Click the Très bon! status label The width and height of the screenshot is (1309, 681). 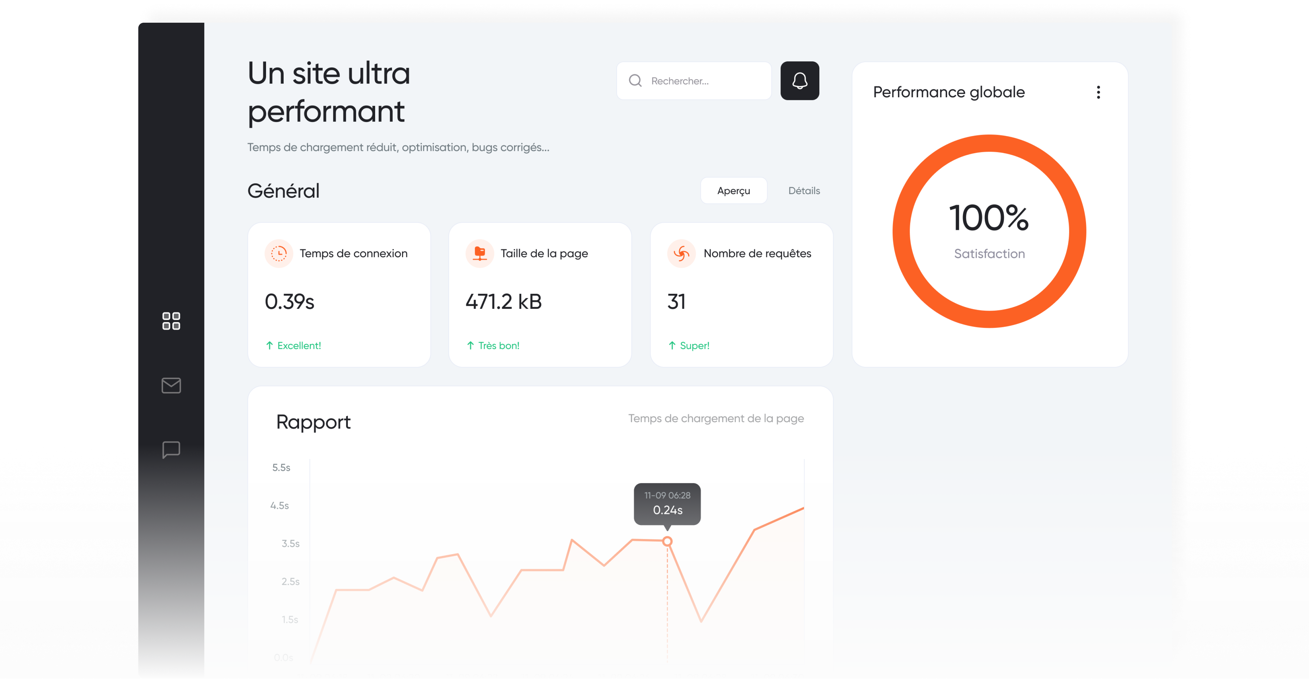click(x=498, y=346)
